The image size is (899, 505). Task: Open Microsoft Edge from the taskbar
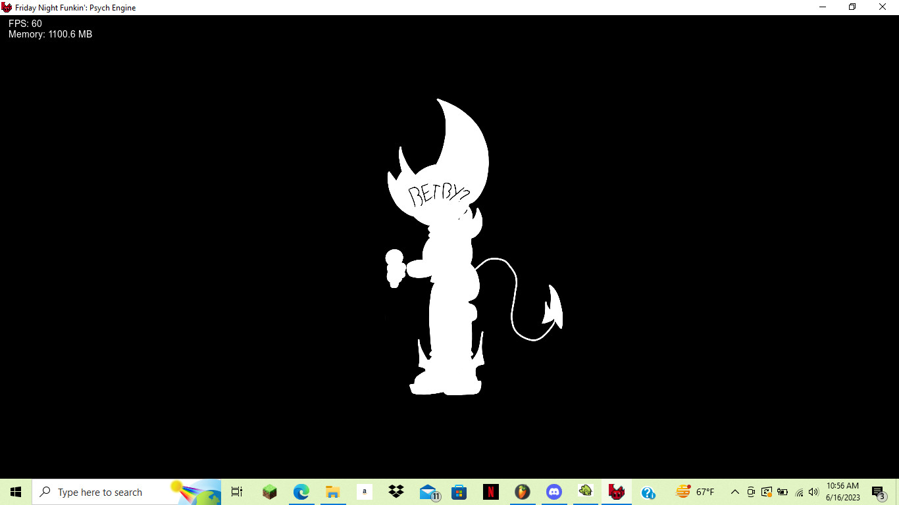point(301,492)
